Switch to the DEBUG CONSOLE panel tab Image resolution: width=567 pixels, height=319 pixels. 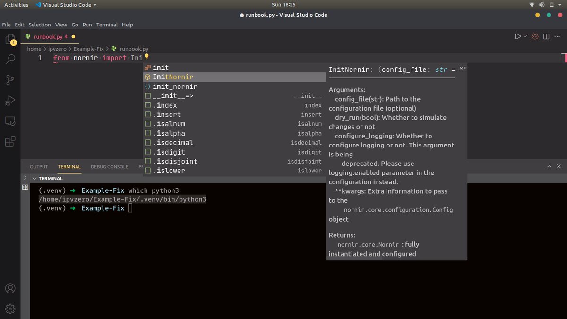pos(110,167)
